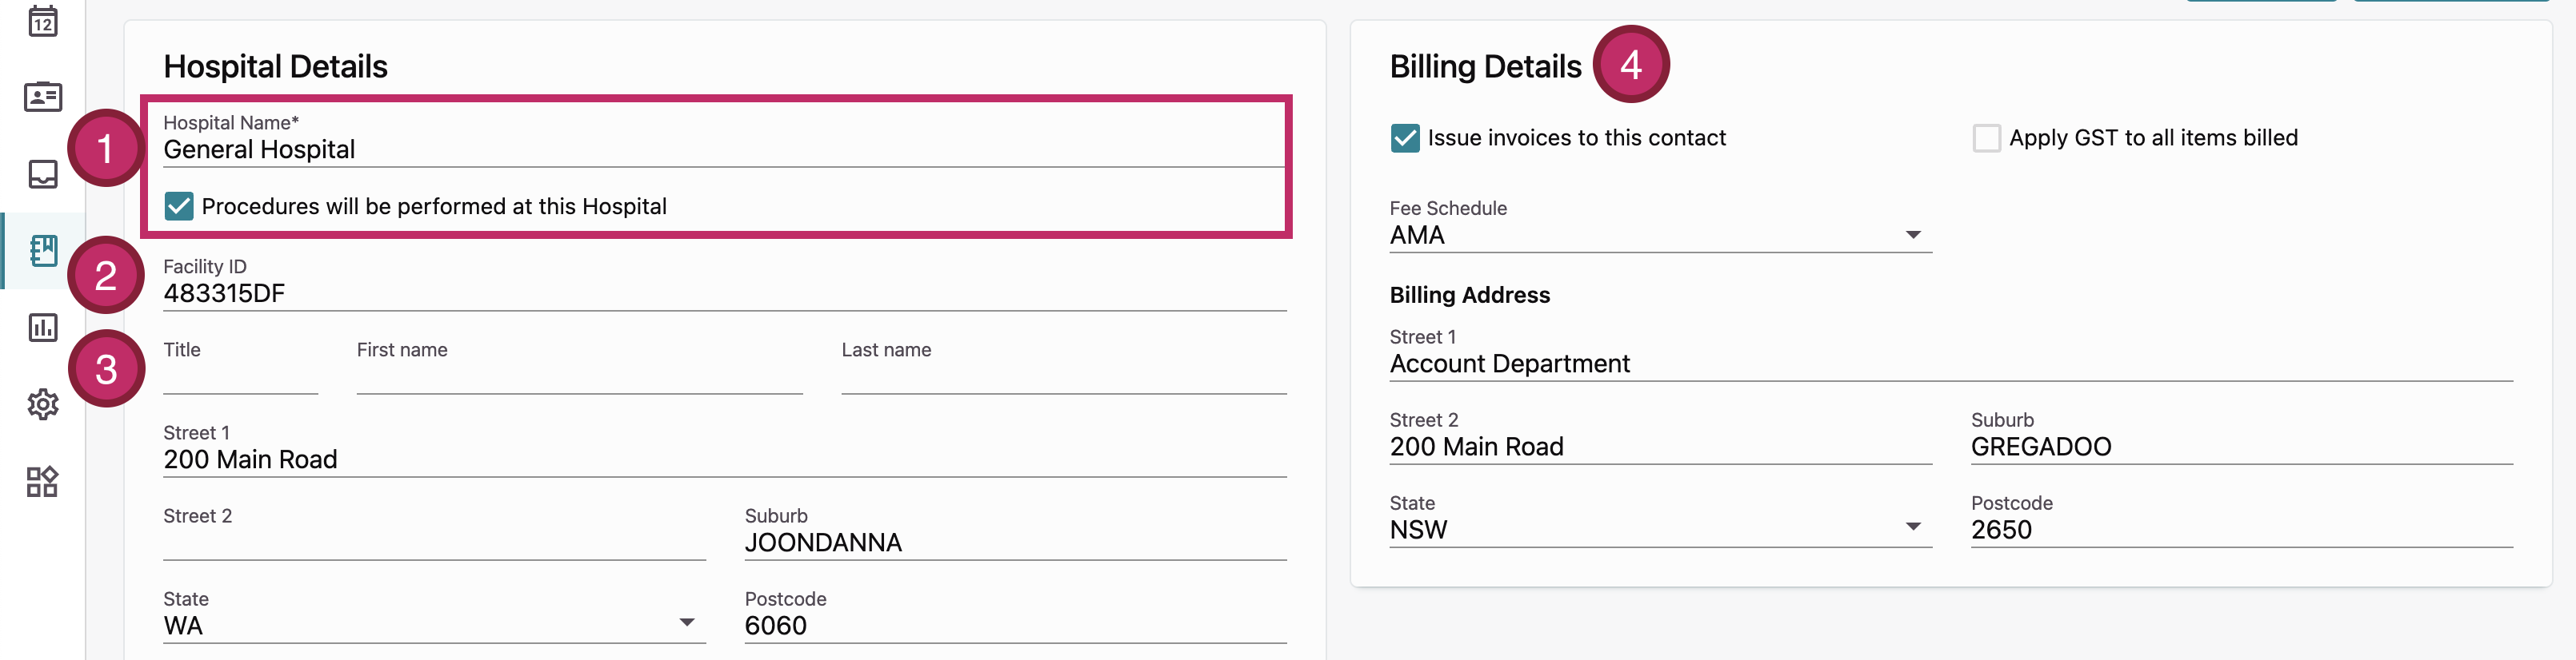The width and height of the screenshot is (2576, 660).
Task: Open the apps grid icon at sidebar bottom
Action: (x=42, y=481)
